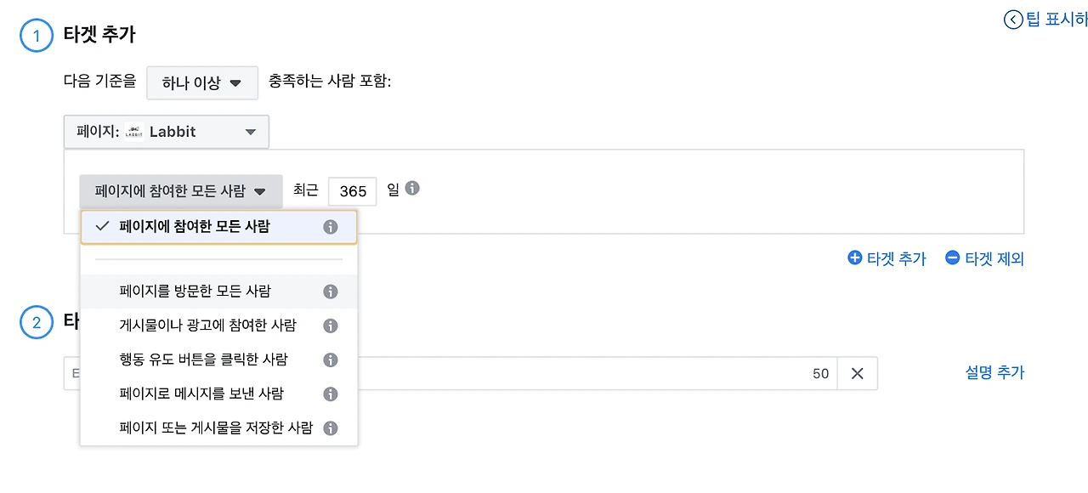This screenshot has height=493, width=1088.
Task: Collapse the 페이지에 참여한 모든 사람 dropdown button
Action: coord(181,192)
